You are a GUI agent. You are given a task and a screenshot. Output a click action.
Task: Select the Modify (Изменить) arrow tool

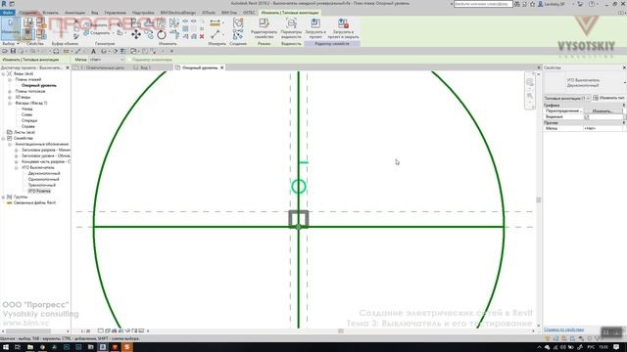[11, 28]
